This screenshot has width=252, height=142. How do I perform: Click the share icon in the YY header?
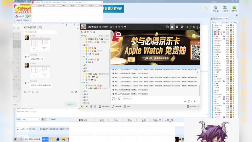[x=122, y=27]
